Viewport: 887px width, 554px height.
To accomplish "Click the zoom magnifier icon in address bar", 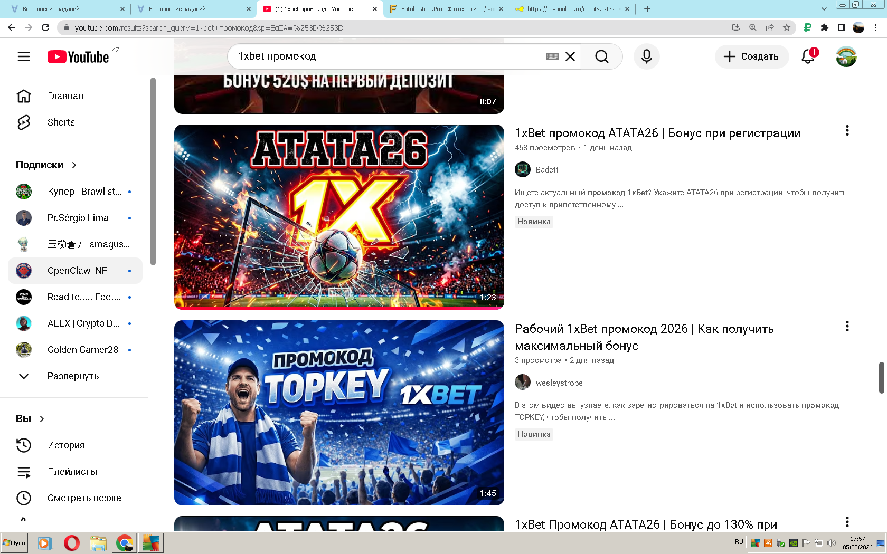I will point(753,28).
